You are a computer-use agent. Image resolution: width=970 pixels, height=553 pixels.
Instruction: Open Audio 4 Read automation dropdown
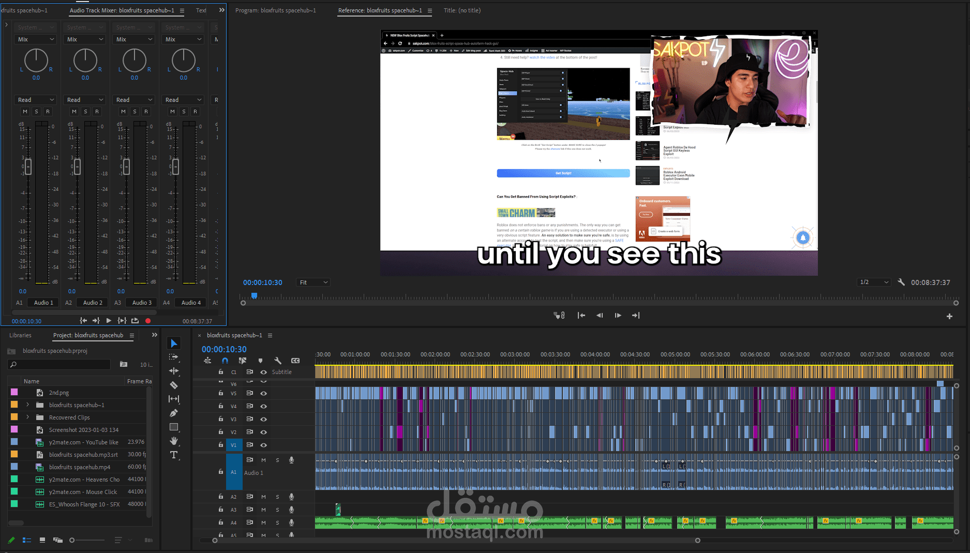click(183, 100)
